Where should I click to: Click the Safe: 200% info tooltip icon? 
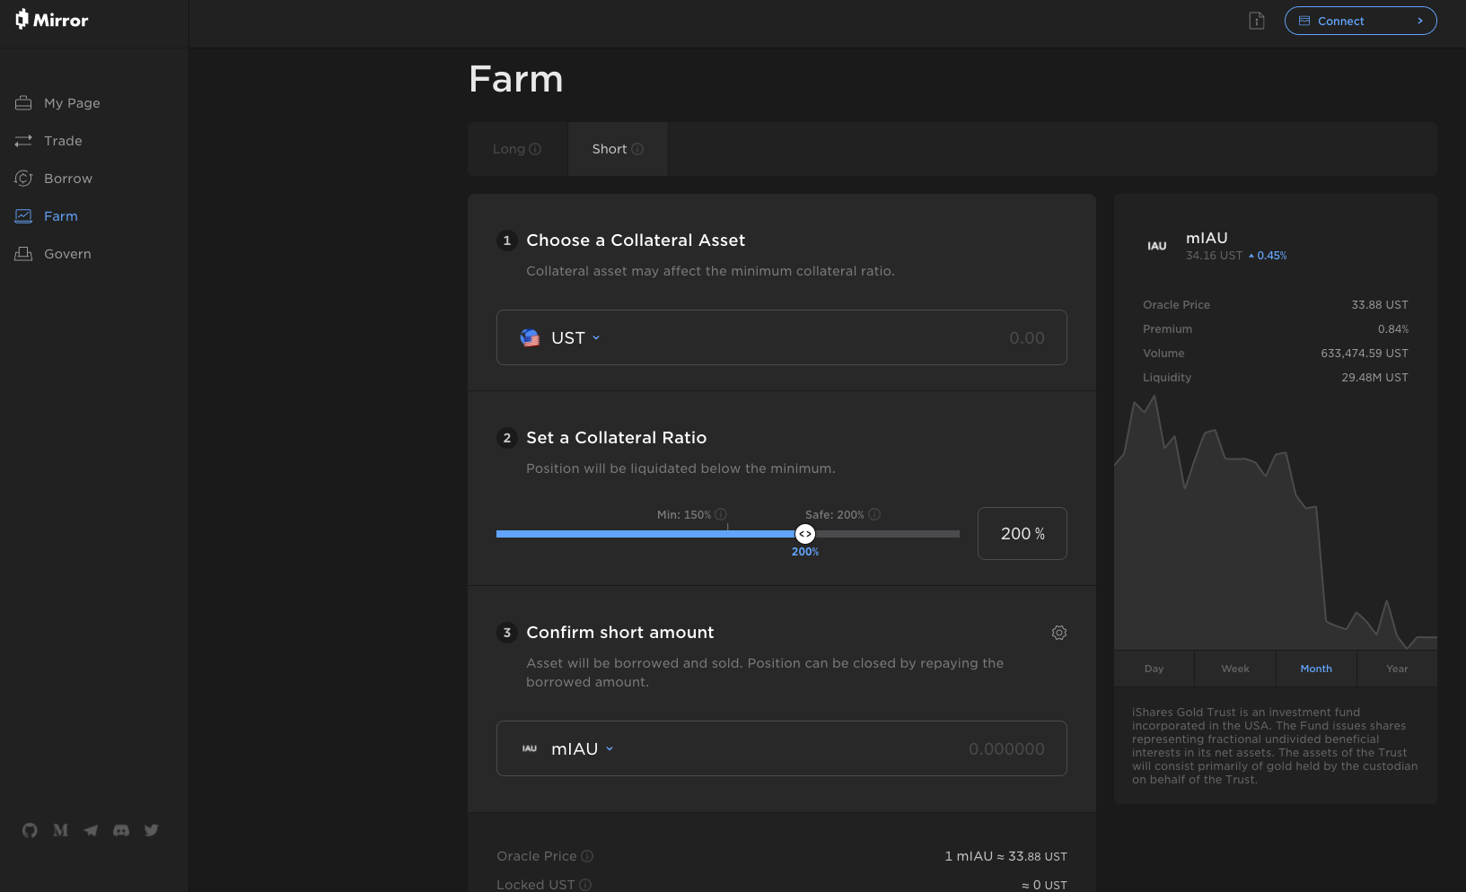pos(873,514)
